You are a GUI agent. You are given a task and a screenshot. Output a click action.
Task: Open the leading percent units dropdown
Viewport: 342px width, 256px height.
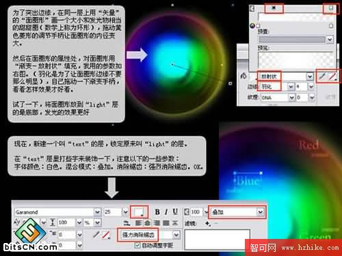pyautogui.click(x=97, y=223)
